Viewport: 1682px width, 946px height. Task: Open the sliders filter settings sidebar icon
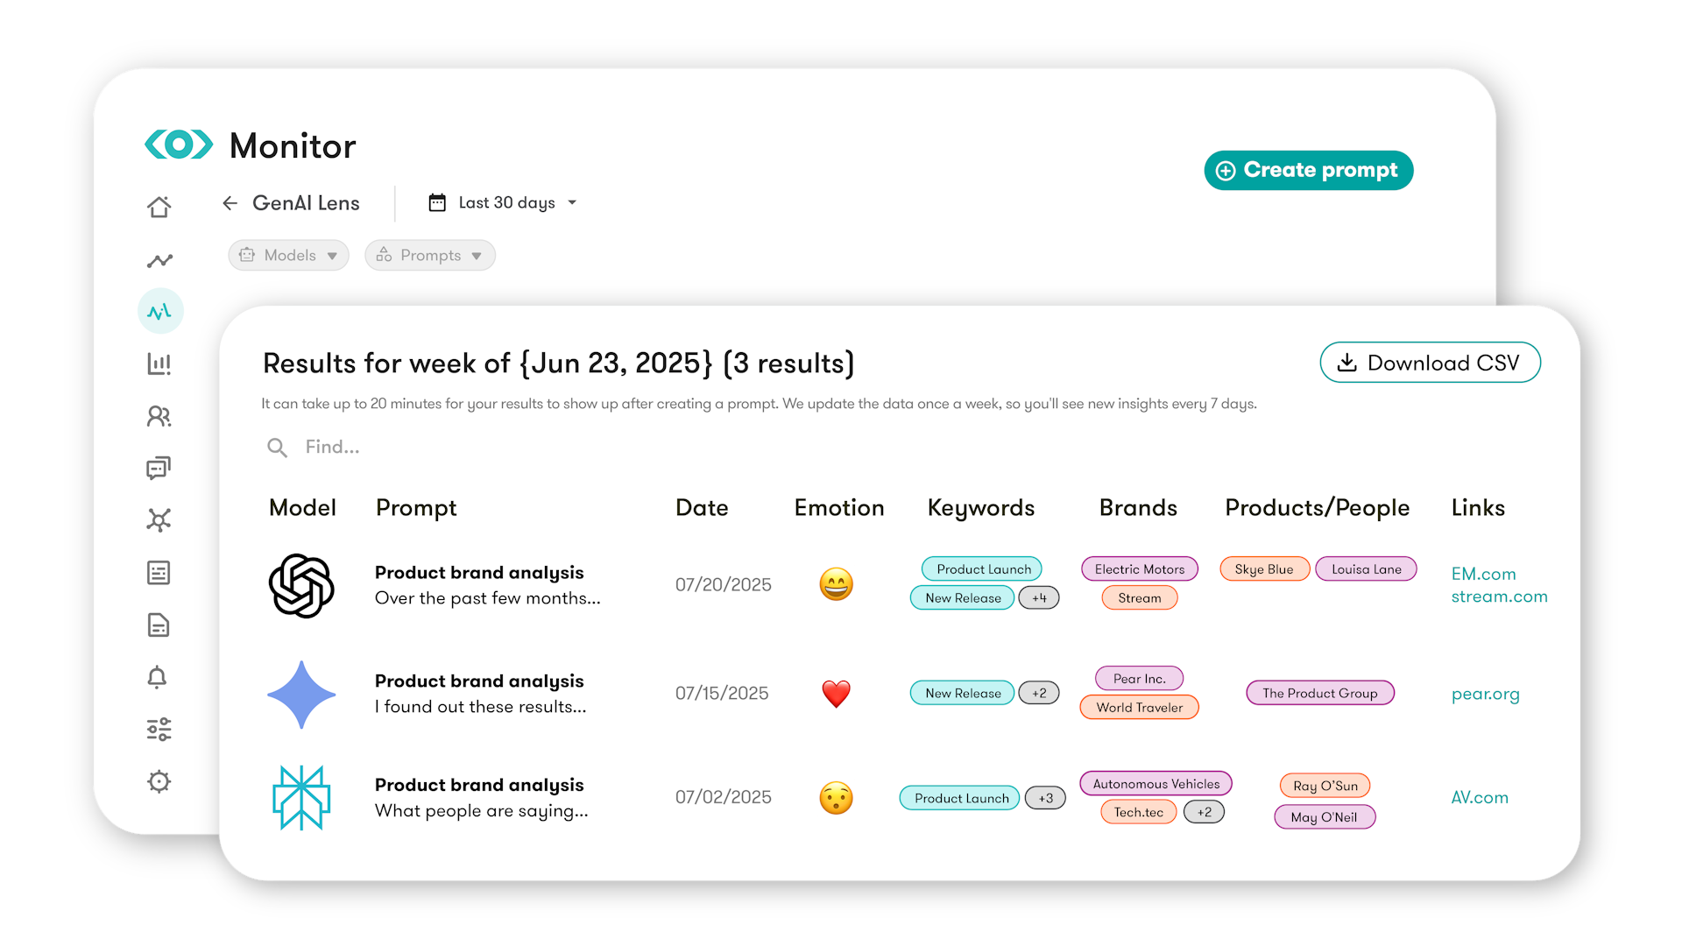point(159,729)
